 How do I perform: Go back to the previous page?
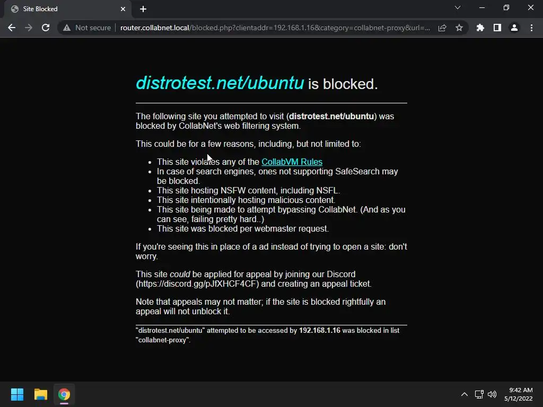(12, 28)
